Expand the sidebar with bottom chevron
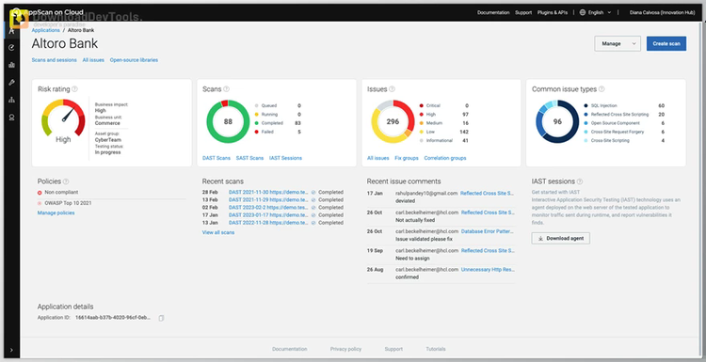 (11, 350)
